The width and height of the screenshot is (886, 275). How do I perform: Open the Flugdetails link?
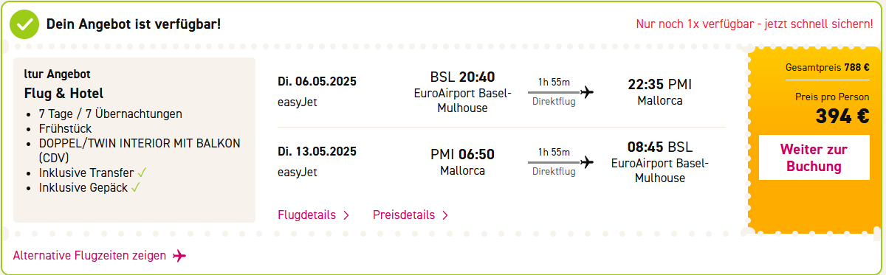coord(307,215)
